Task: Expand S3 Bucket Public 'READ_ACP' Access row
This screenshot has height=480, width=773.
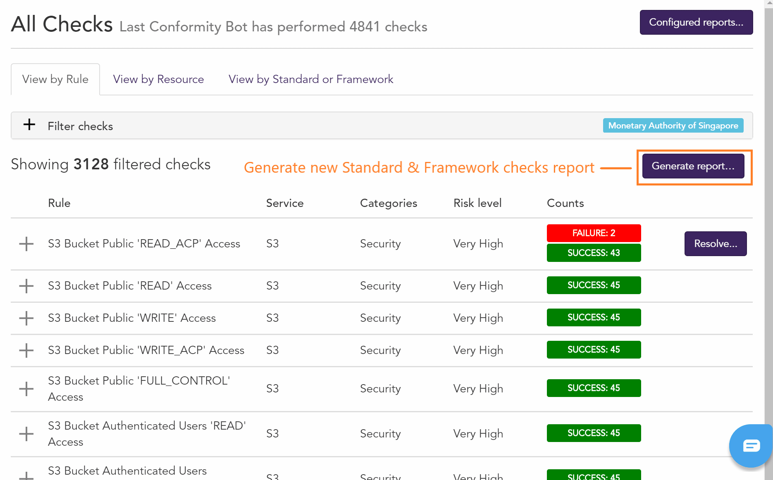Action: (26, 244)
